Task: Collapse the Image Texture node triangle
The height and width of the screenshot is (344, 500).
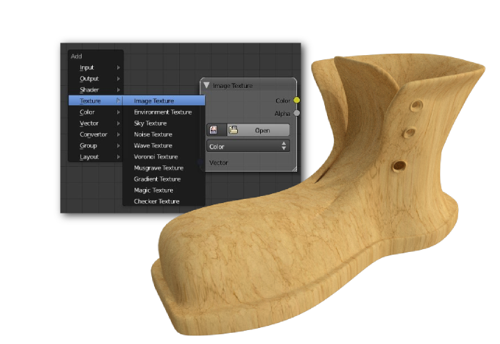Action: [x=206, y=85]
